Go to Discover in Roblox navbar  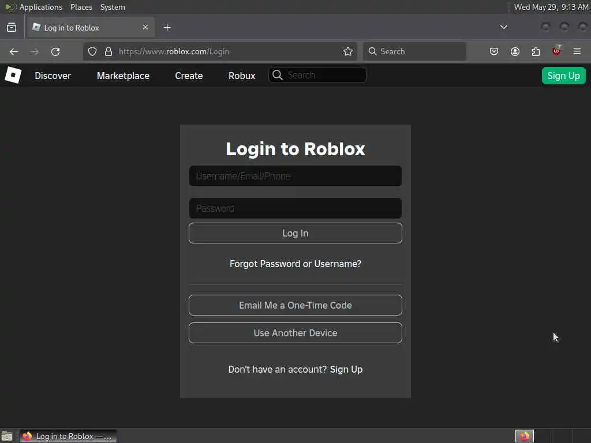53,76
